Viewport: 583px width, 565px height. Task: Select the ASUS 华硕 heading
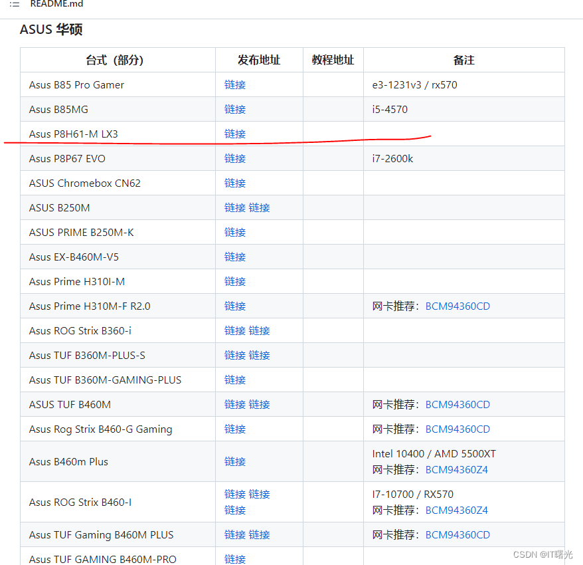[51, 29]
